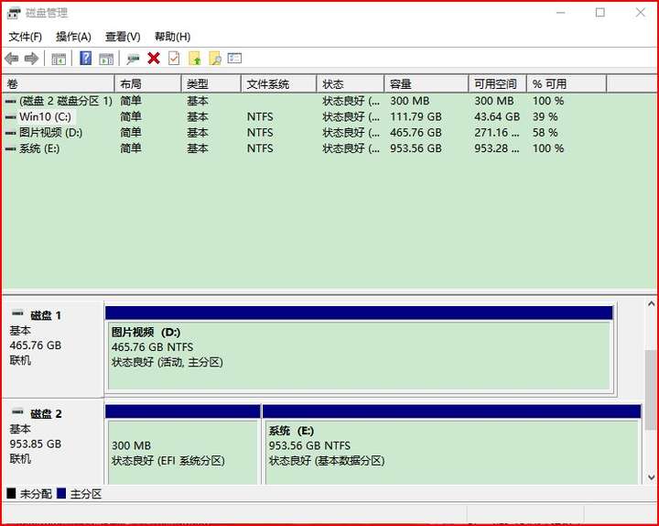Viewport: 659px width, 526px height.
Task: Click the disk icon next to 磁盘 1
Action: click(17, 312)
